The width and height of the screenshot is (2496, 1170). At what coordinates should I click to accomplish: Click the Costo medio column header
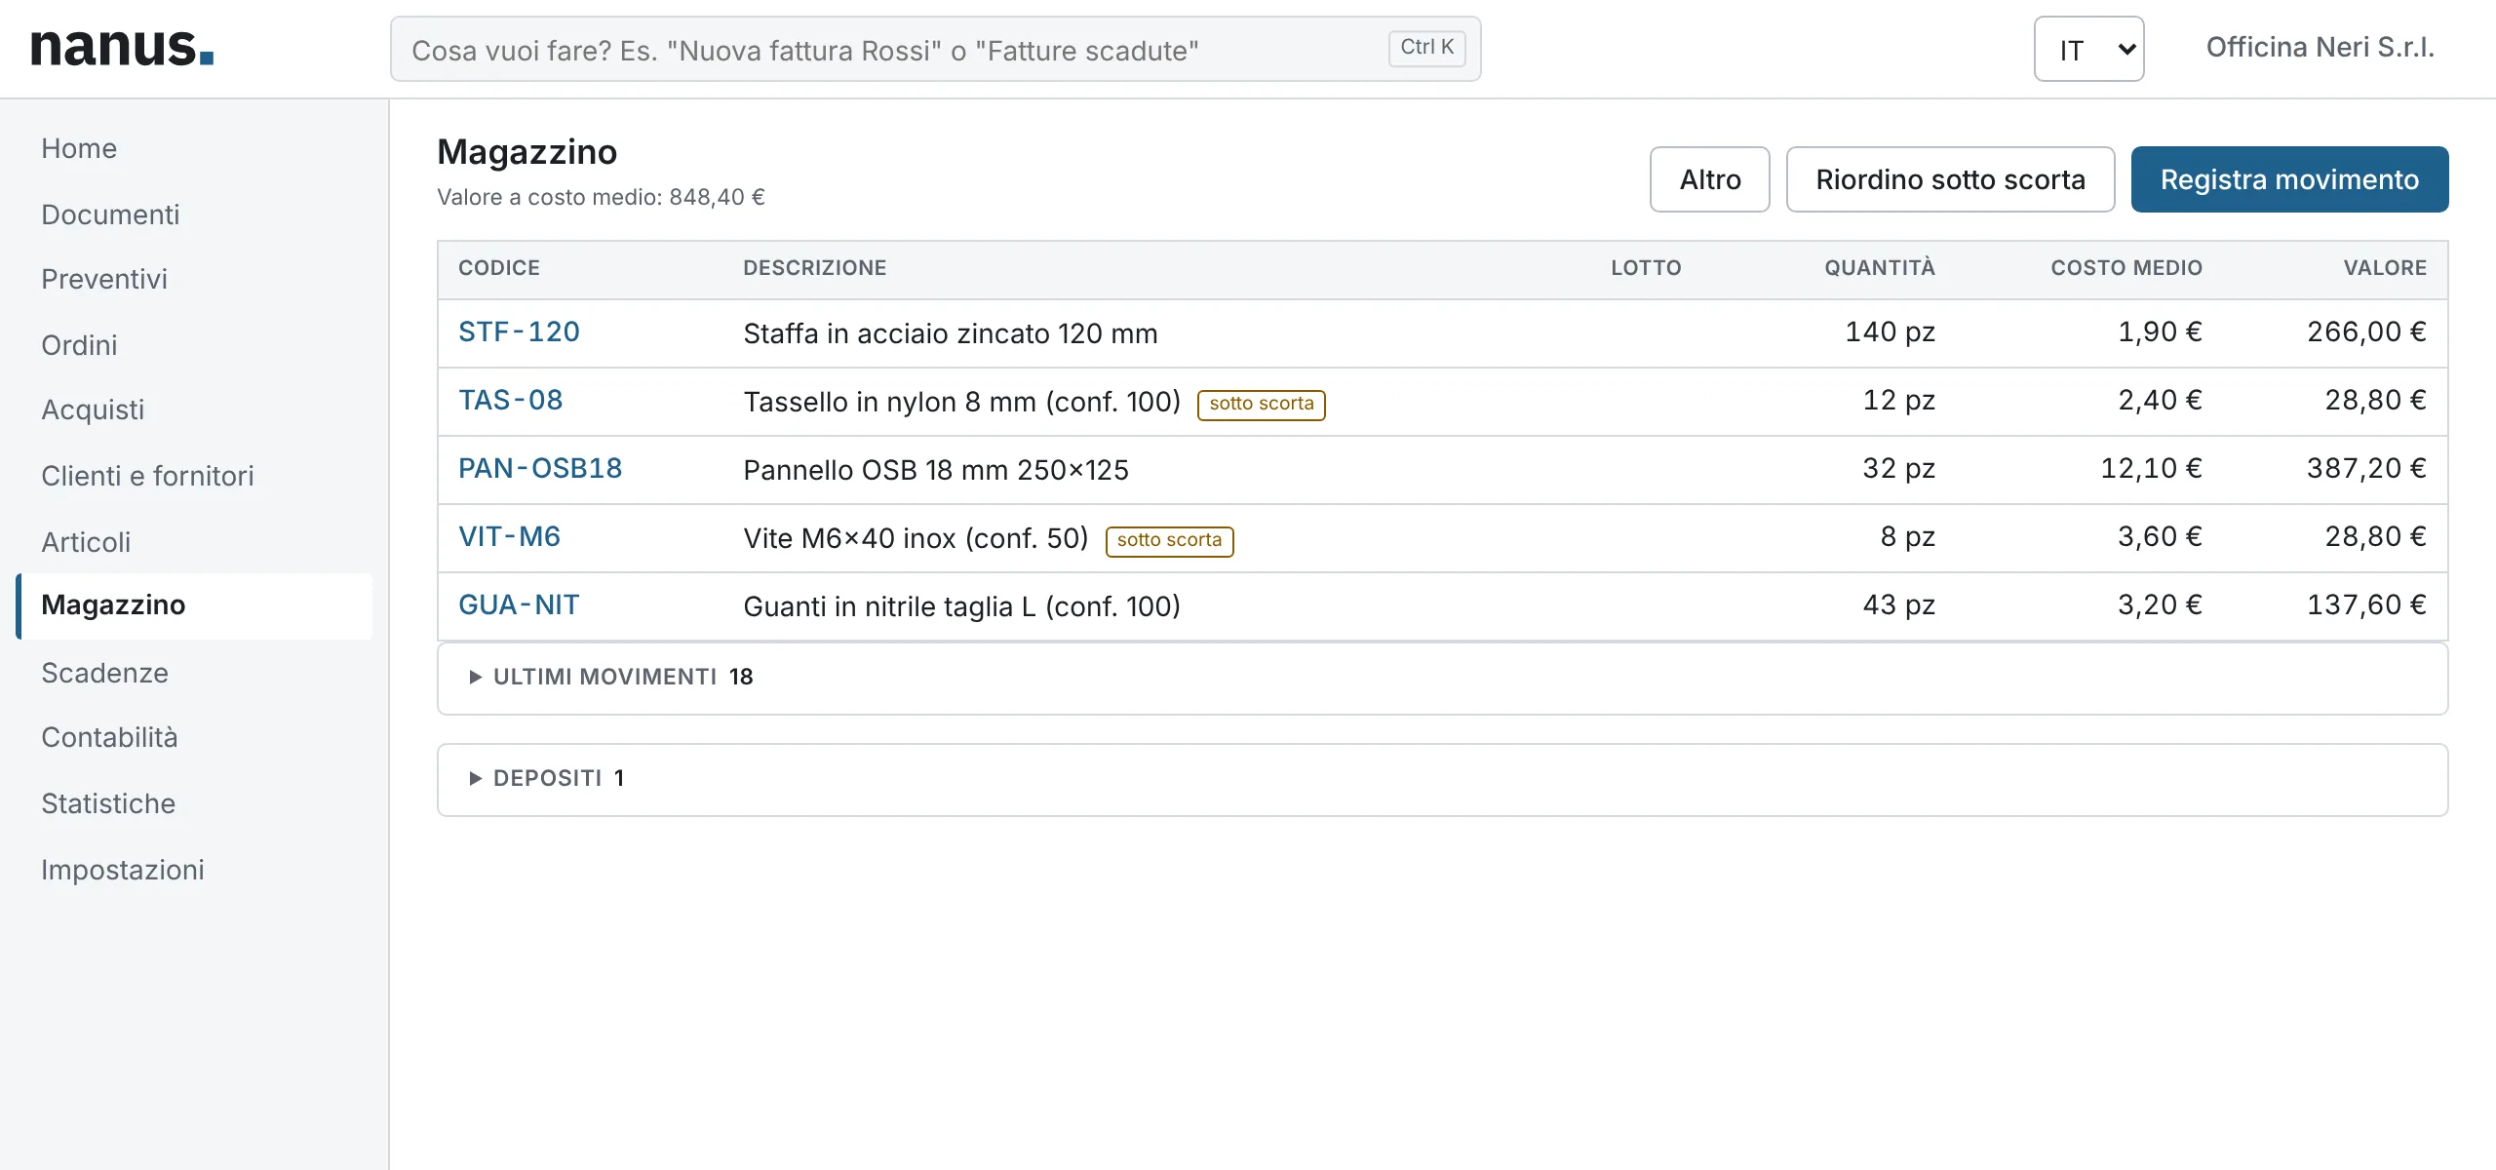tap(2126, 268)
